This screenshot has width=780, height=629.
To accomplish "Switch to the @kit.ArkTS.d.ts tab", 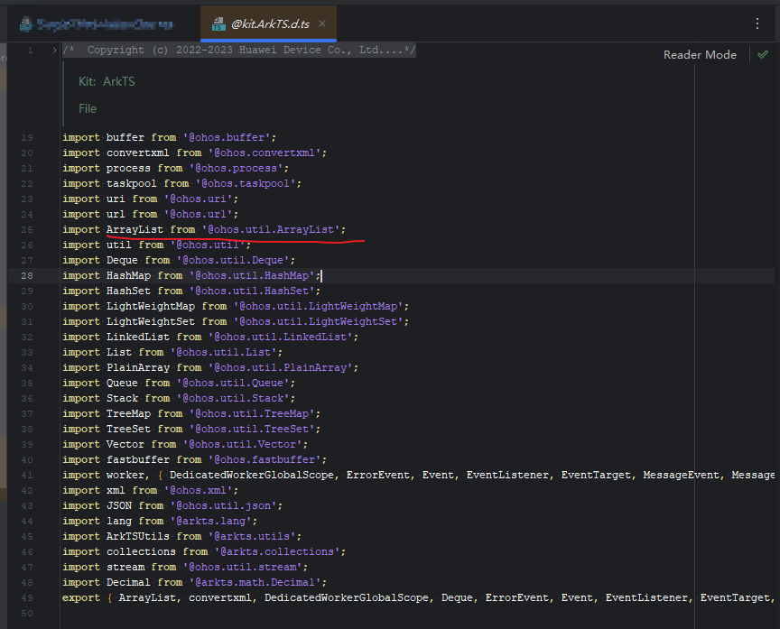I will 269,23.
